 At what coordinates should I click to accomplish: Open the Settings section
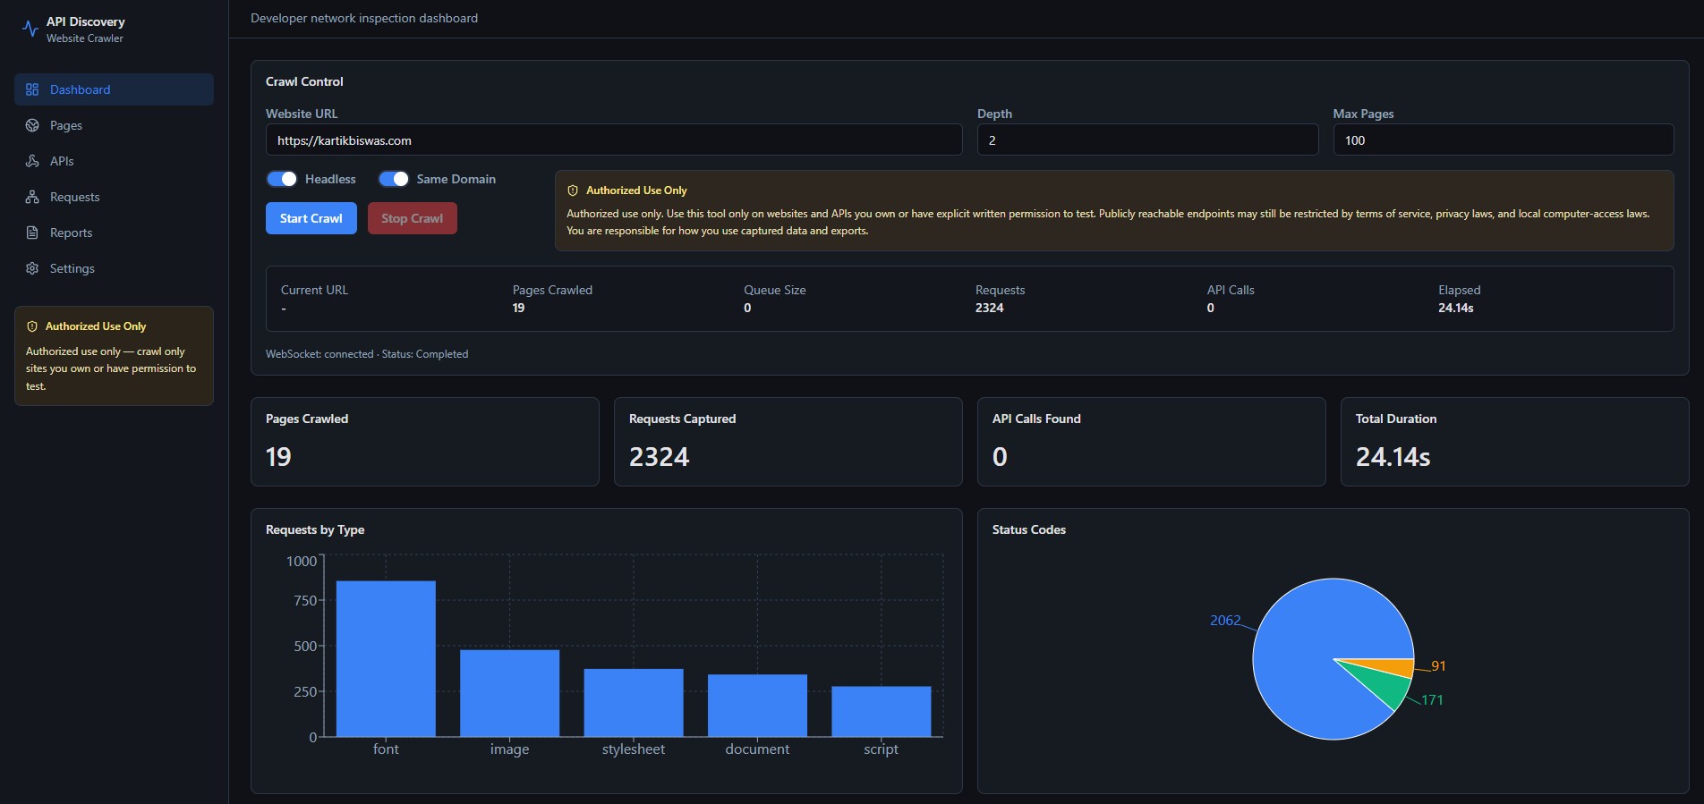click(x=114, y=268)
